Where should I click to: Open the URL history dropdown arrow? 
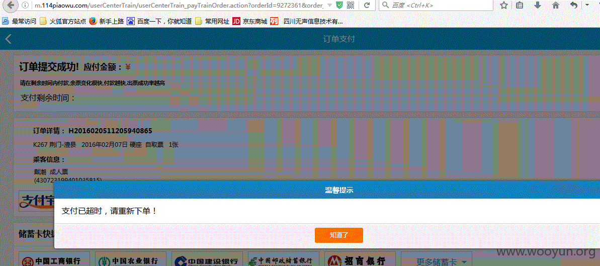(330, 6)
